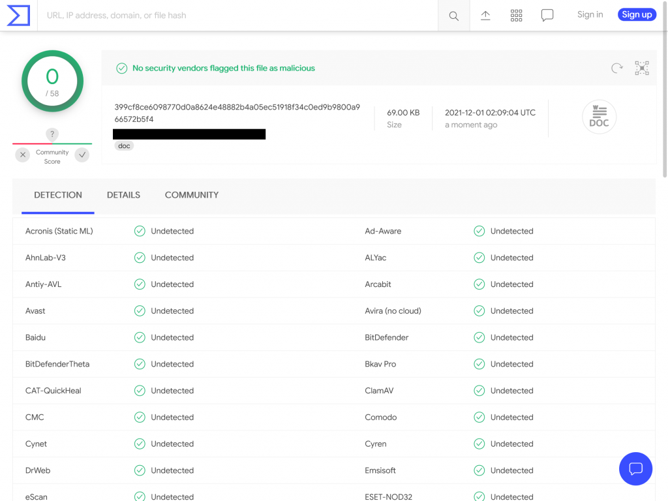Screen dimensions: 668x501
Task: Click Undetected result for Cynet
Action: coord(172,444)
